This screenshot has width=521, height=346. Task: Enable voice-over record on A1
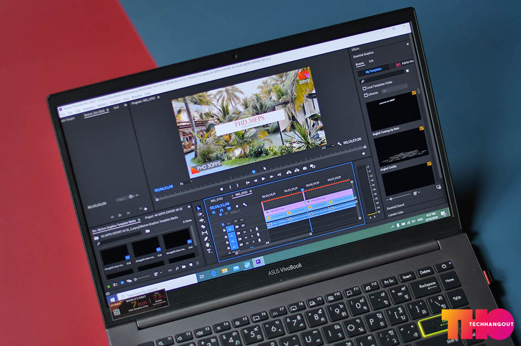256,229
